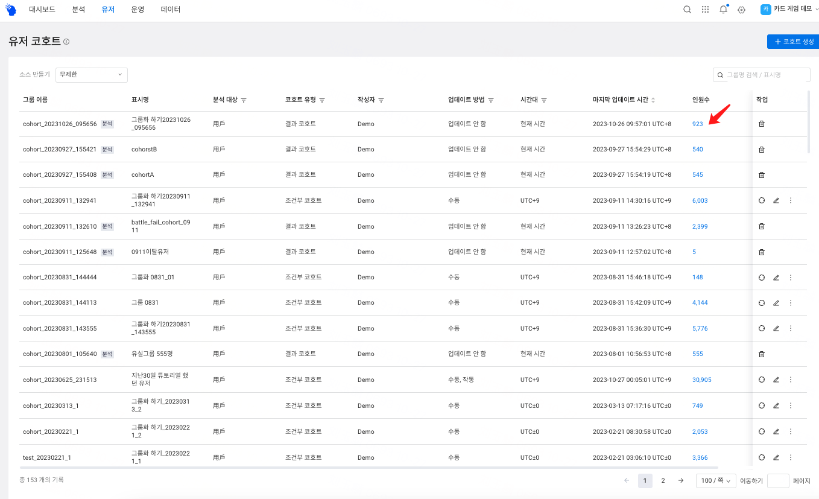This screenshot has width=819, height=499.
Task: Click the app logo in top-left corner
Action: point(11,10)
